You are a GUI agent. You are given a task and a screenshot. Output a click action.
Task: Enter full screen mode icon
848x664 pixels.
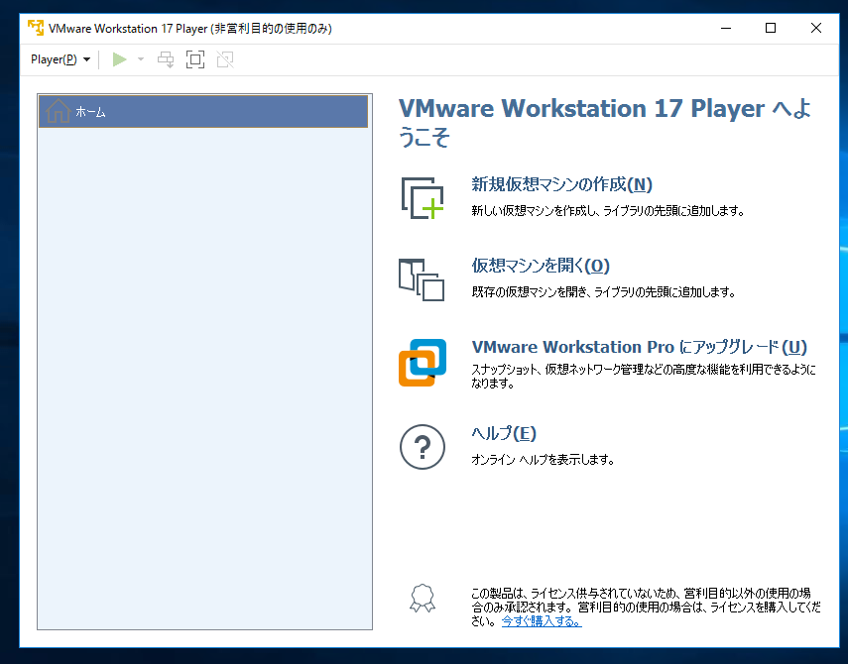coord(195,59)
